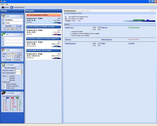Image resolution: width=157 pixels, height=126 pixels.
Task: Enable the Iba priame checkbox
Action: pos(4,26)
